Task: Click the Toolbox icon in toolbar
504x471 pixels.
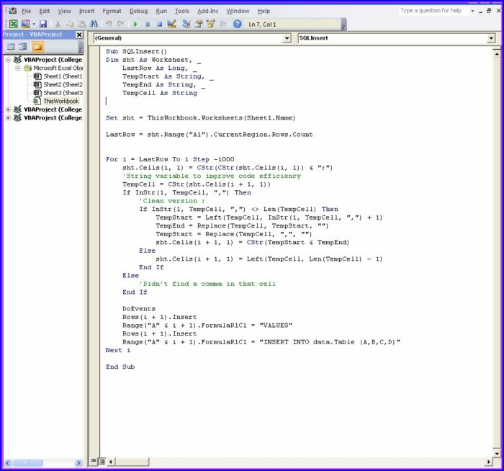Action: click(x=222, y=24)
